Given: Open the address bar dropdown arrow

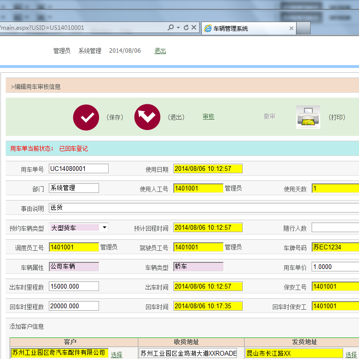Looking at the screenshot, I should [x=178, y=28].
